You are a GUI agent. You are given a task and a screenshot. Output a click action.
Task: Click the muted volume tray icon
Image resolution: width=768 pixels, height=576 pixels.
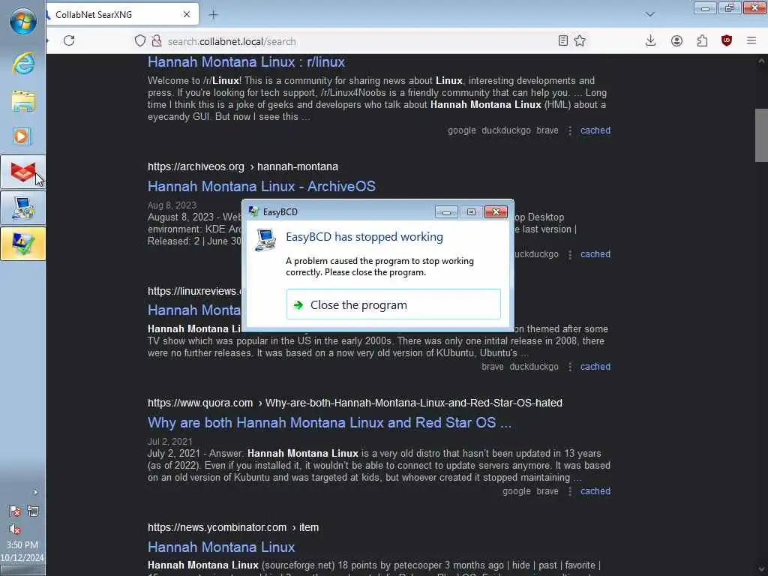point(15,529)
